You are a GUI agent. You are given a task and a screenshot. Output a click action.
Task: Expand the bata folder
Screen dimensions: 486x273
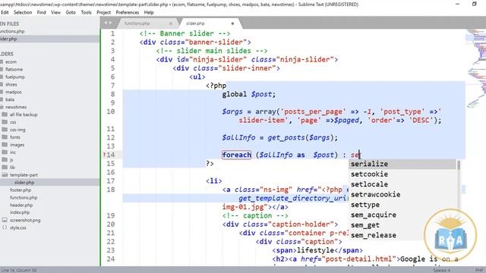coord(10,99)
